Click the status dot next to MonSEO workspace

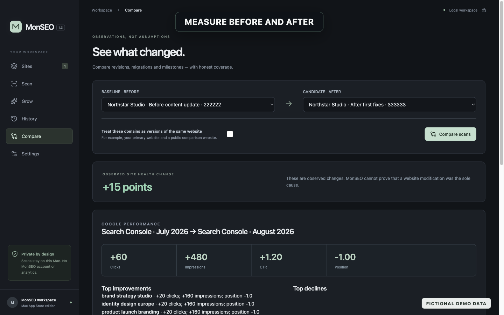[x=71, y=302]
